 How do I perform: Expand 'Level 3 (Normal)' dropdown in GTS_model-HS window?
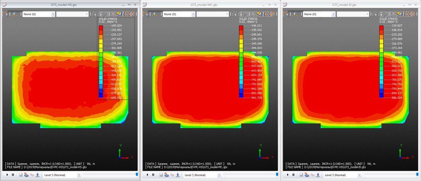click(78, 175)
